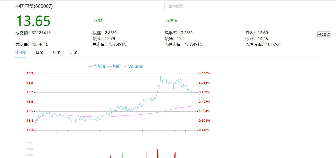Screen dimensions: 336x158
Task: Click the 13.3 left axis label
Action: (30, 130)
